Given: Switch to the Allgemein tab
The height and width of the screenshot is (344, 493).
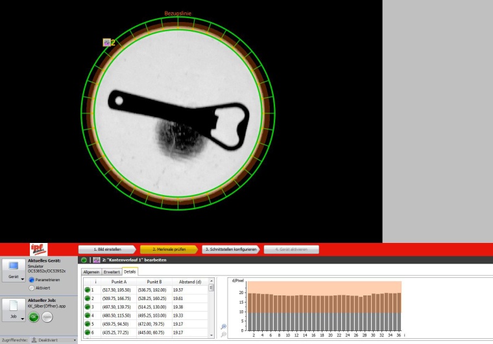Looking at the screenshot, I should click(91, 271).
